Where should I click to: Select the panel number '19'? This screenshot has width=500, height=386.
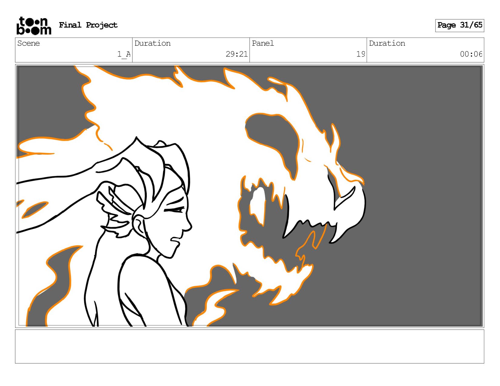coord(361,54)
